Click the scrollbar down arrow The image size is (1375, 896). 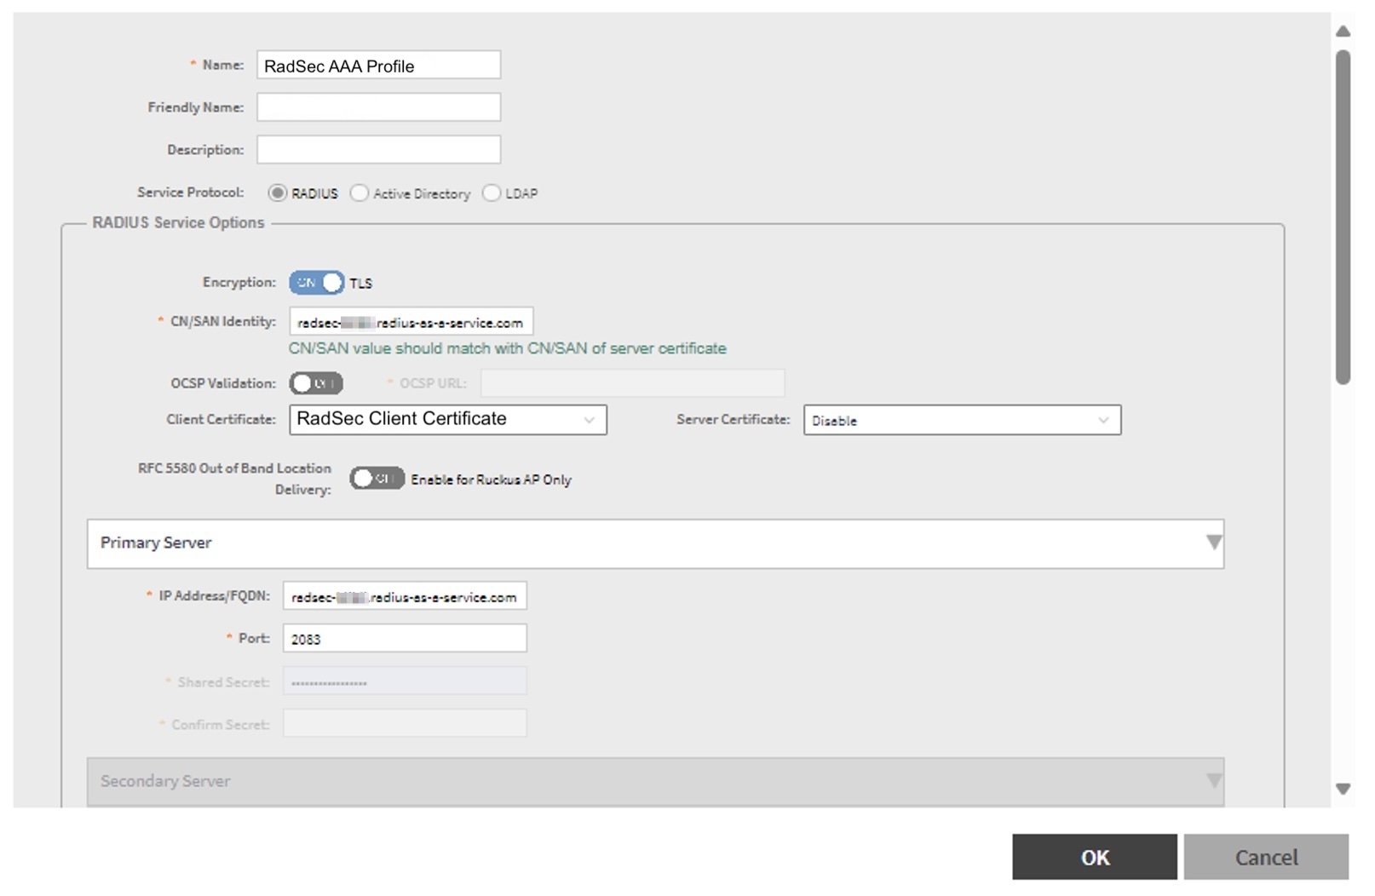coord(1343,789)
